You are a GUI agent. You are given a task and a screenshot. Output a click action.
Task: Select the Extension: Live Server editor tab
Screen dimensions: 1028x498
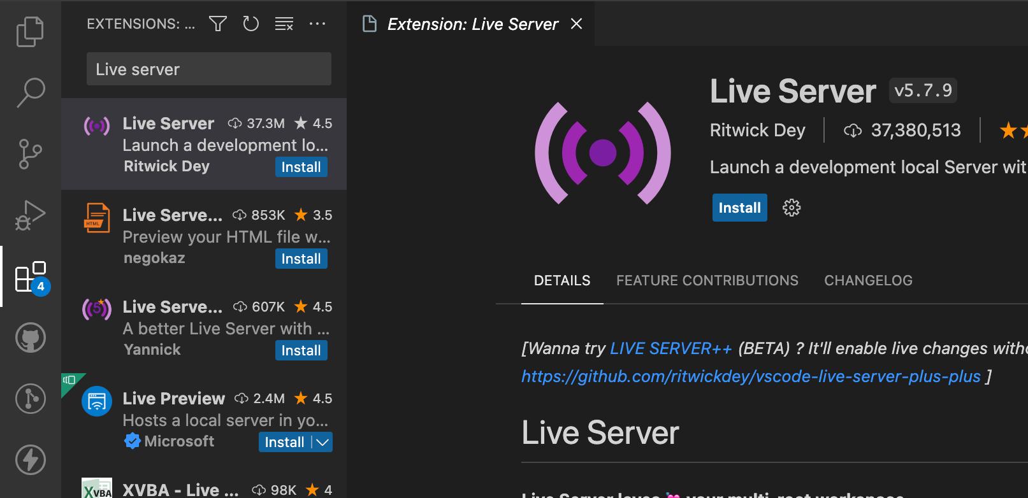pos(472,24)
